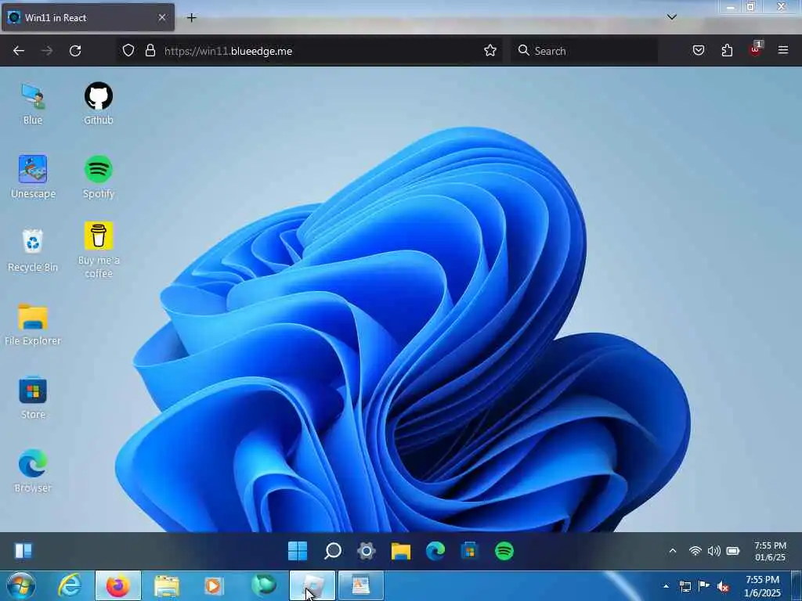802x601 pixels.
Task: Open Spotify in Win11 taskbar
Action: (x=504, y=551)
